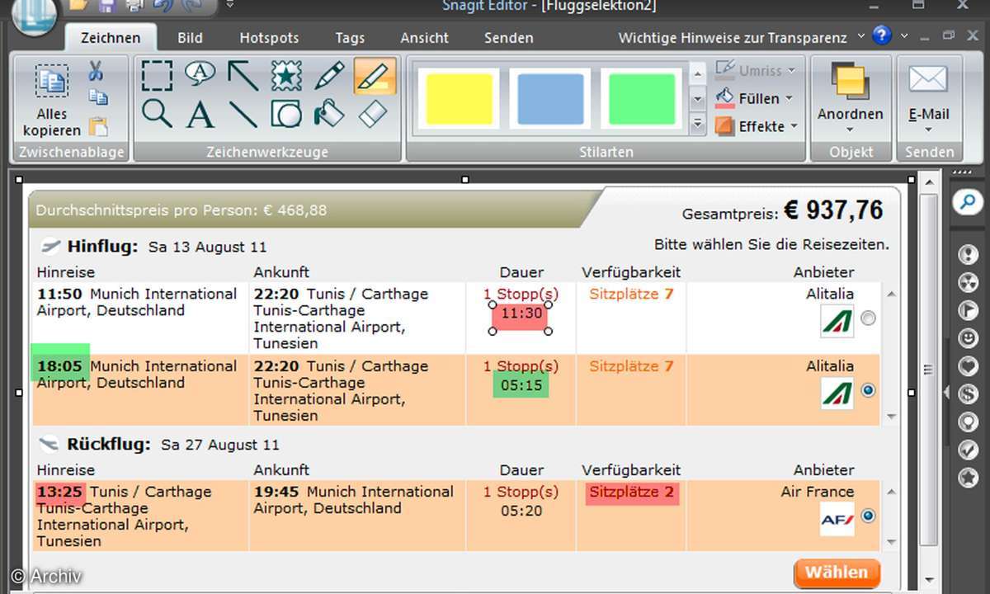Activate the highlighter tool

(x=375, y=76)
